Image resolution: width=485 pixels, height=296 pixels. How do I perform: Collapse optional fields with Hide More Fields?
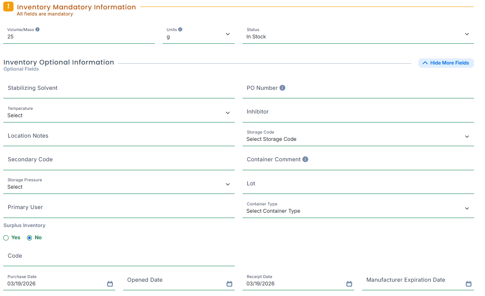click(446, 63)
